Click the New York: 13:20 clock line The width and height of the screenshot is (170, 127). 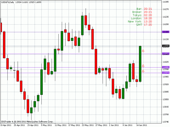(140, 21)
